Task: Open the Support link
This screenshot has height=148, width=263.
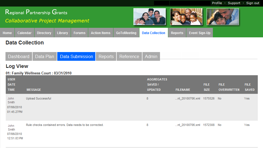Action: coord(234,3)
